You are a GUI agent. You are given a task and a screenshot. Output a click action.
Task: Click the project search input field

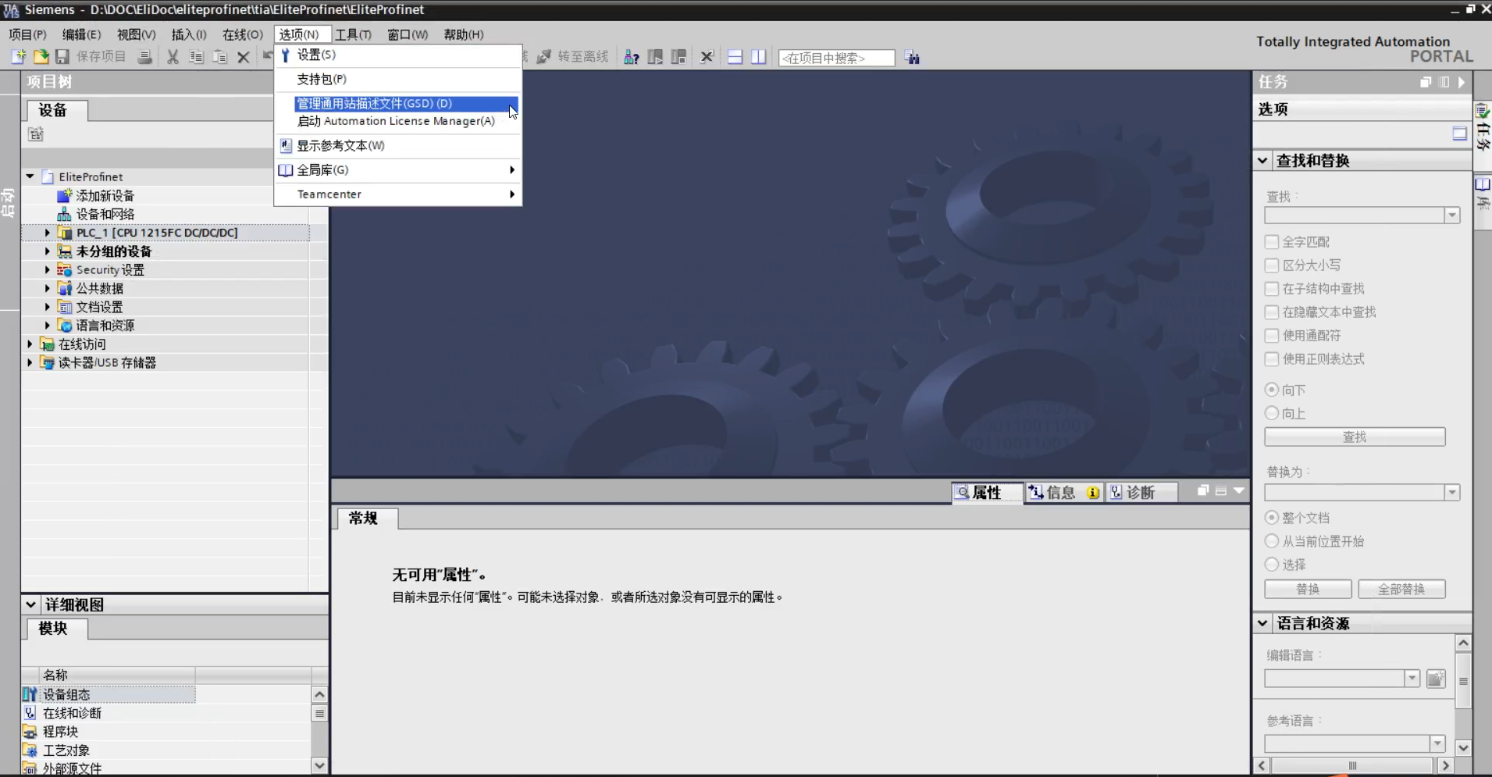coord(836,58)
